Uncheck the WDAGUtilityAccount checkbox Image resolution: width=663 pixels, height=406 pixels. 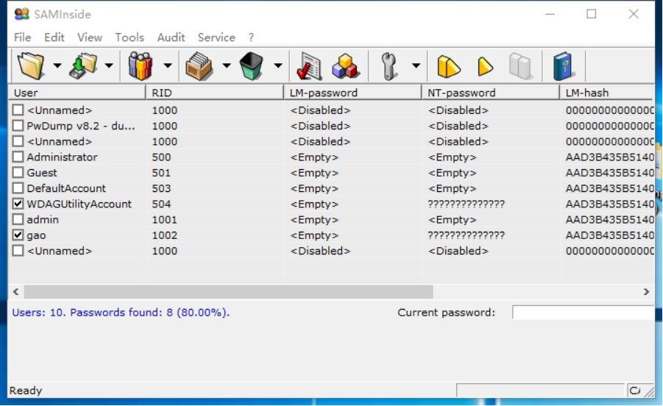[x=18, y=204]
